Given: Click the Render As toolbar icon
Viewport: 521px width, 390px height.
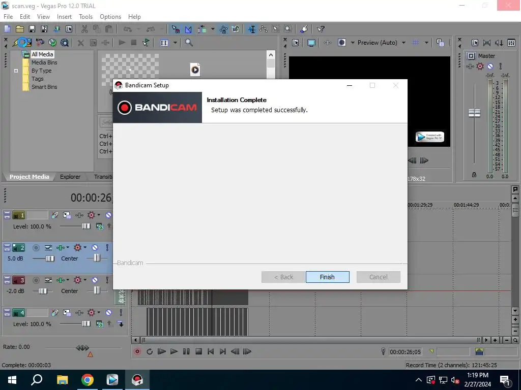Looking at the screenshot, I should pos(57,29).
